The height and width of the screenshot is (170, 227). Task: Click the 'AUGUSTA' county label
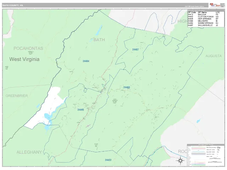coord(214,56)
